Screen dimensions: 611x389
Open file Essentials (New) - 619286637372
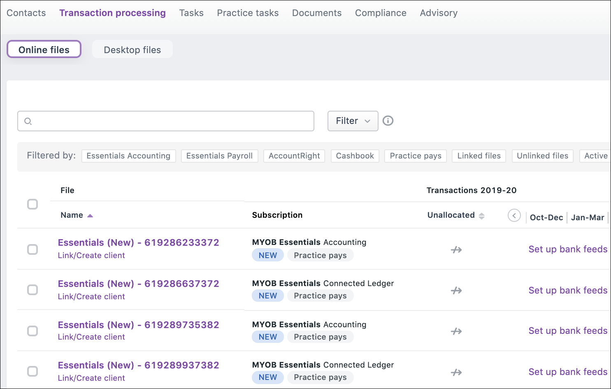pos(139,284)
